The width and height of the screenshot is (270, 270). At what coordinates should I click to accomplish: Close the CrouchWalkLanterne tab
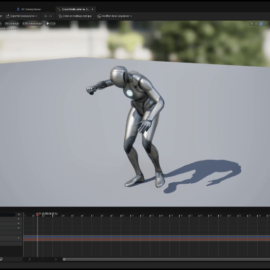[92, 9]
